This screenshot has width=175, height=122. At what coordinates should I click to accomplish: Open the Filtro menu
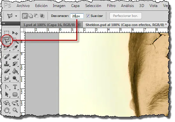click(111, 6)
